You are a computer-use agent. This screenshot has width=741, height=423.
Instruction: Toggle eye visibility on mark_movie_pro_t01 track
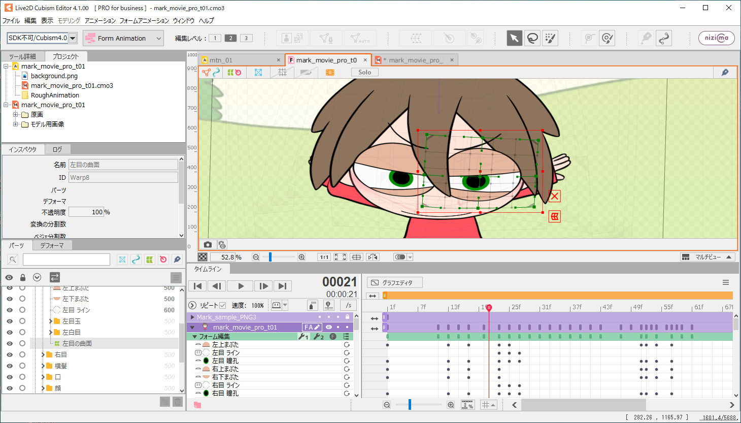329,327
